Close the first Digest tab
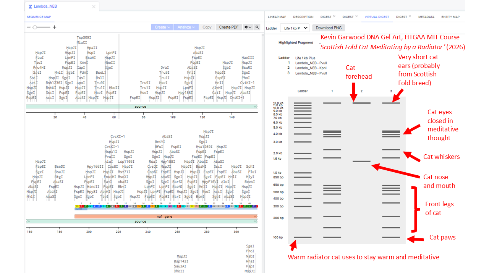 (x=334, y=16)
